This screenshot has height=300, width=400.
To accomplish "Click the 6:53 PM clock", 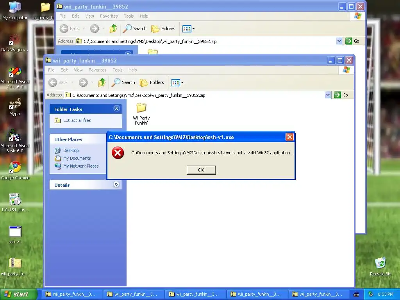I will 386,294.
